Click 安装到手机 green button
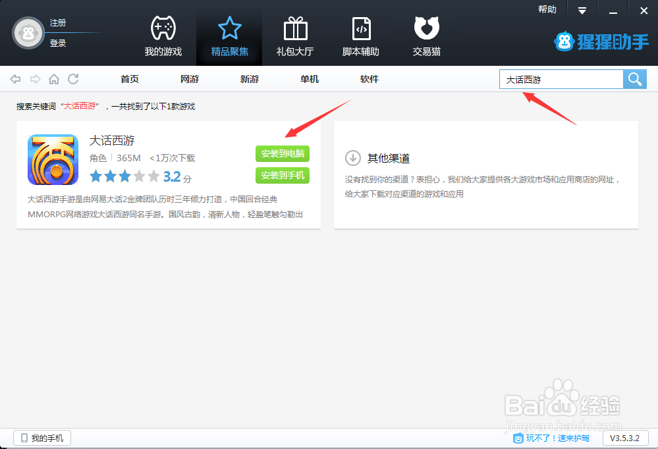Image resolution: width=658 pixels, height=449 pixels. pyautogui.click(x=283, y=175)
